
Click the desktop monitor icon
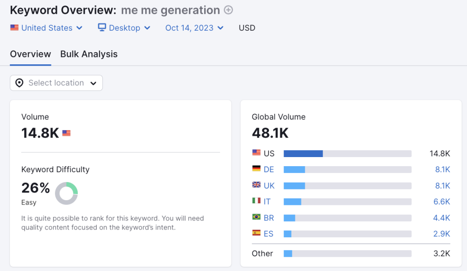coord(102,28)
